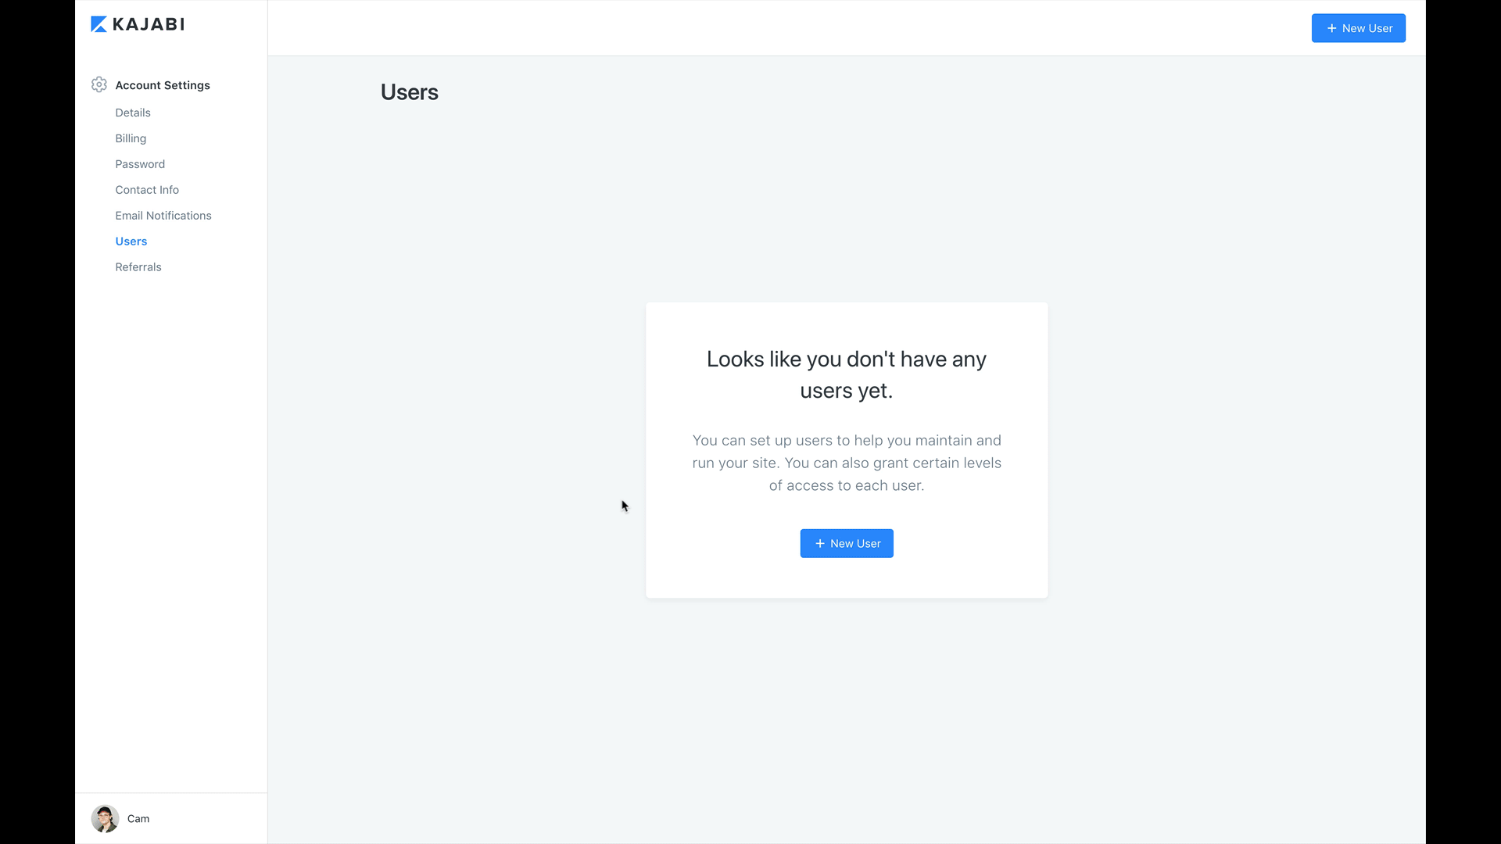1501x844 pixels.
Task: Click the Kajabi logo icon
Action: tap(99, 24)
